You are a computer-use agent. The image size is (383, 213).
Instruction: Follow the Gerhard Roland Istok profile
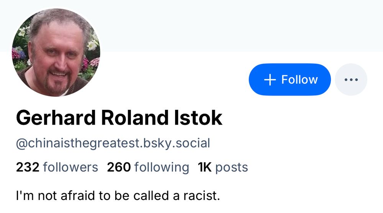point(290,80)
